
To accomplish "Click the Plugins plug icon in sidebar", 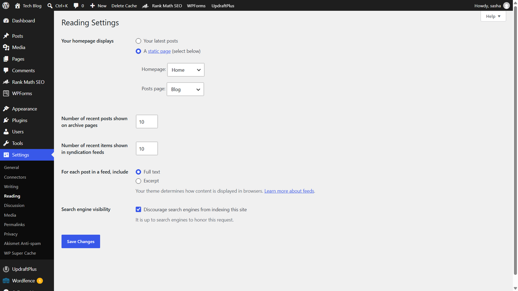I will tap(6, 120).
